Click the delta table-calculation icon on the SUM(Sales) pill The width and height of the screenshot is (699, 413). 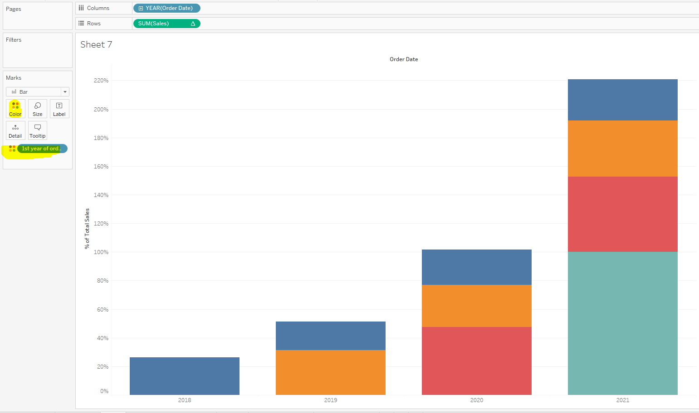click(193, 24)
